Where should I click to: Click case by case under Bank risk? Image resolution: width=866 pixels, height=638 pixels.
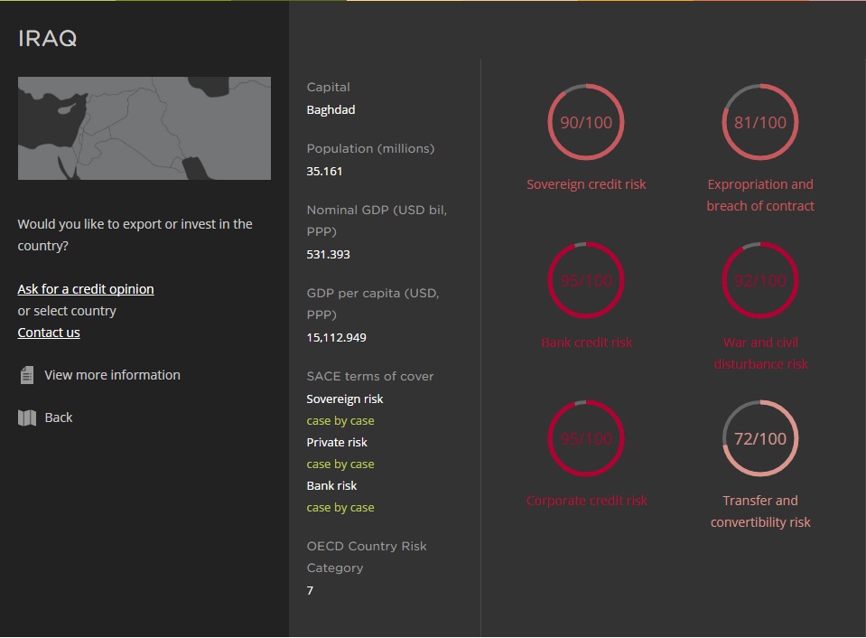(x=340, y=508)
